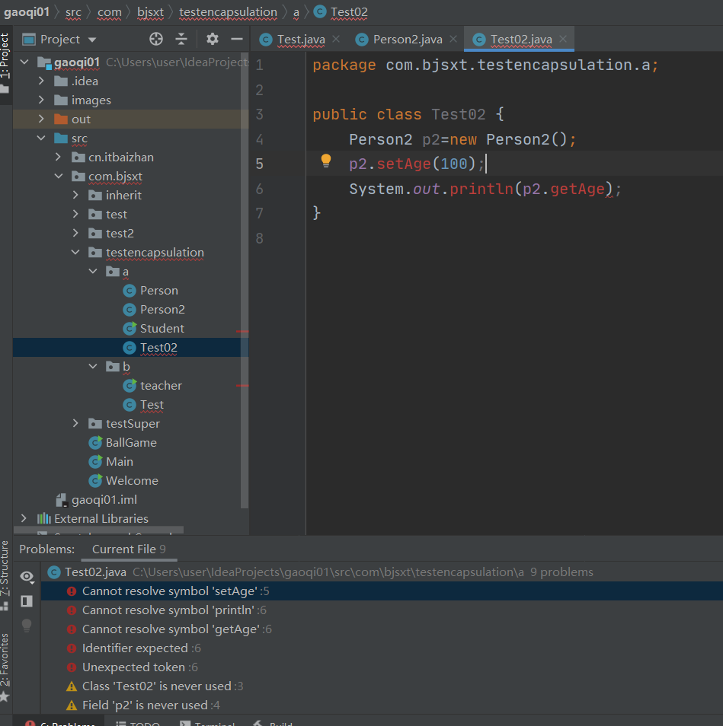Screen dimensions: 723x726
Task: Click the Person2 class icon in tree
Action: pyautogui.click(x=130, y=309)
